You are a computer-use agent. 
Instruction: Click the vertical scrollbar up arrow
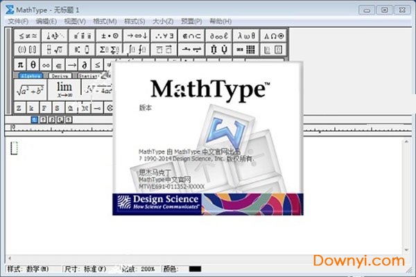pyautogui.click(x=406, y=142)
